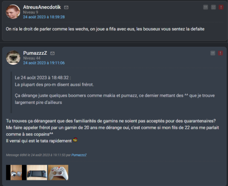Open the permalink dated 24 août 2023 à 19:11:06
This screenshot has width=228, height=186.
point(44,63)
